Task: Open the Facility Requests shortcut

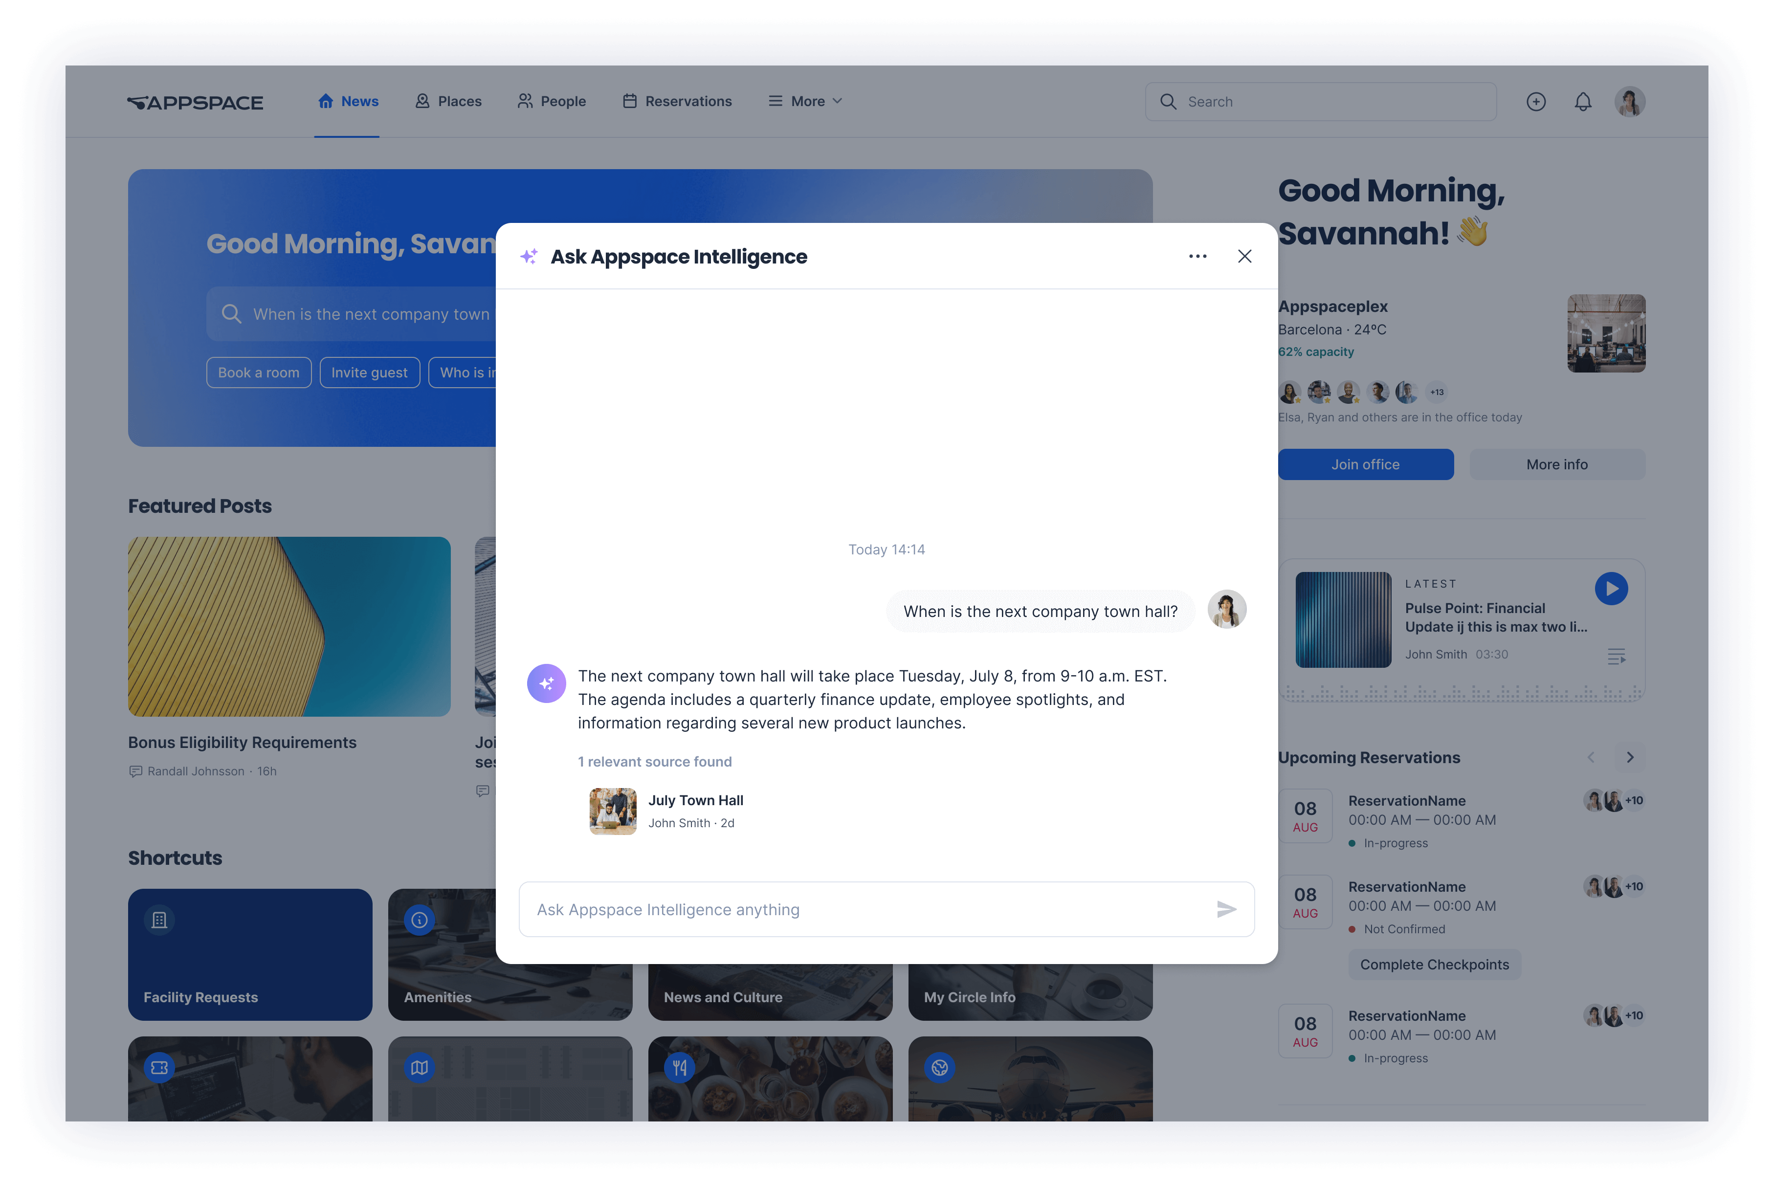Action: click(x=249, y=955)
